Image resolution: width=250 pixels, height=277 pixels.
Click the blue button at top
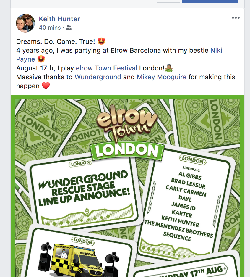pyautogui.click(x=210, y=1)
